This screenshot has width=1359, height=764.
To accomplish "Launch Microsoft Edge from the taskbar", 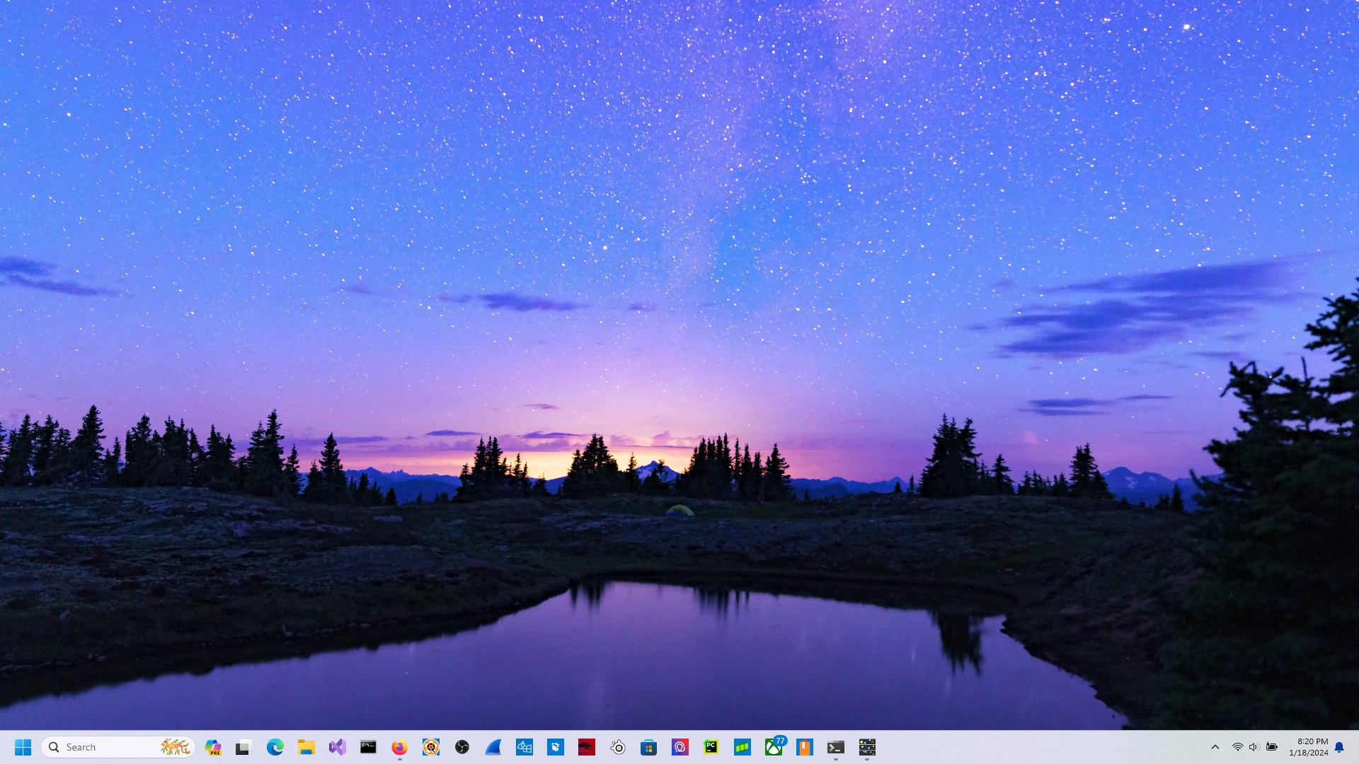I will [x=275, y=747].
